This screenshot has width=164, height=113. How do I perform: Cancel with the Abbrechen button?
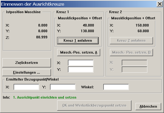(x=148, y=107)
